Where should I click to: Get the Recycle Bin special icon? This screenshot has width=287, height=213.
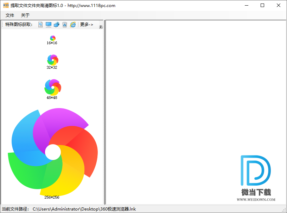65,25
